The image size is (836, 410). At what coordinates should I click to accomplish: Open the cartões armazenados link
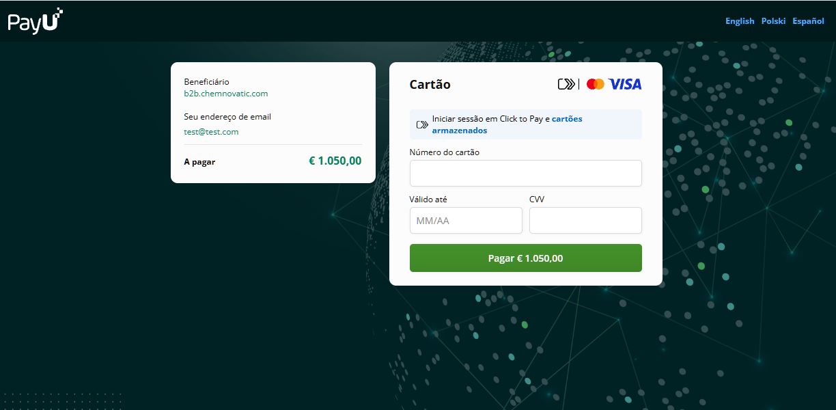tap(507, 124)
